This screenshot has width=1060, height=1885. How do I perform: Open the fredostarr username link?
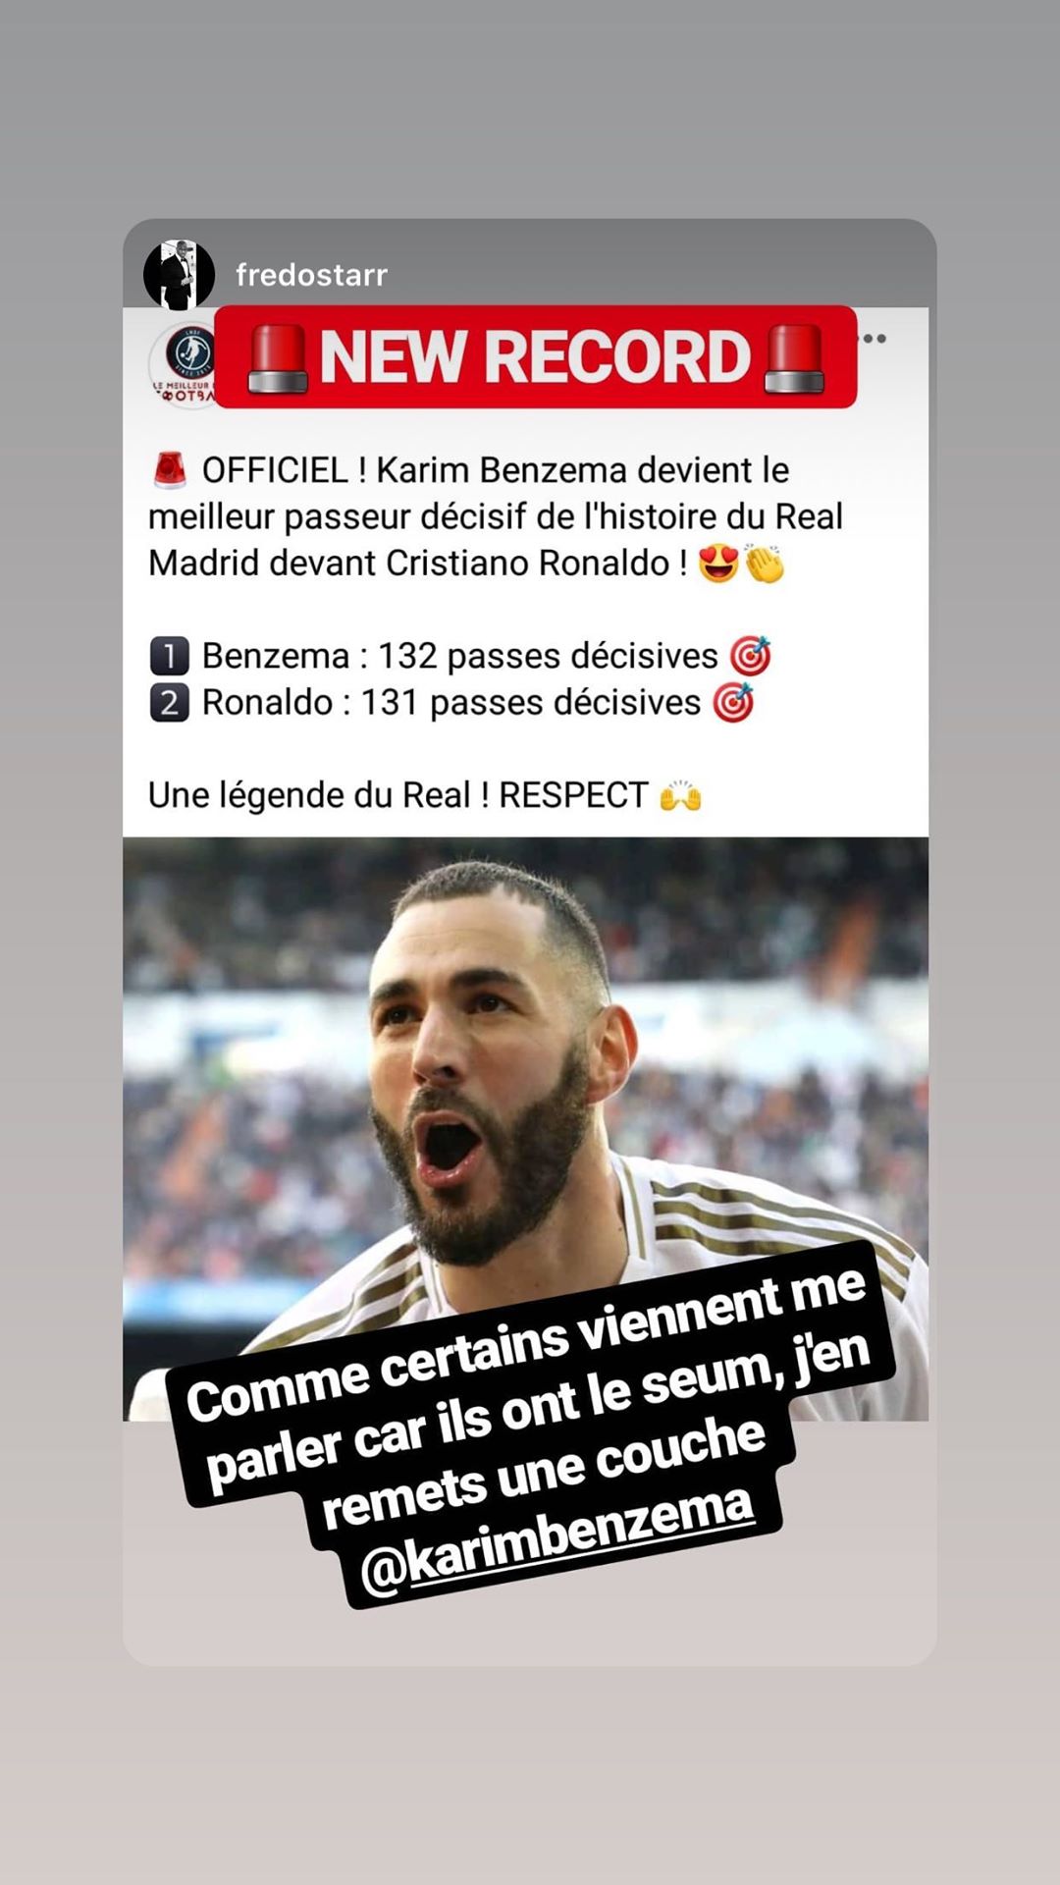(x=311, y=275)
